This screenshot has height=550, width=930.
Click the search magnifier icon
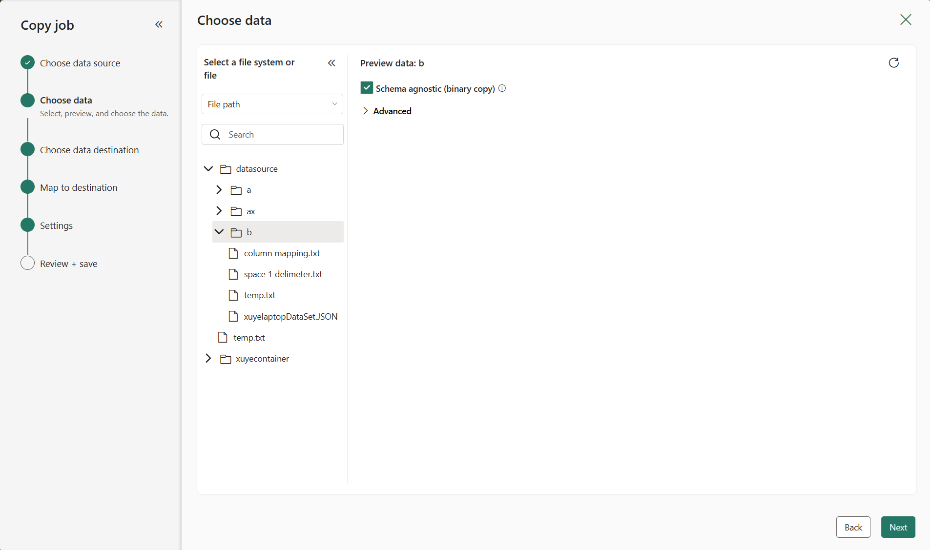(x=215, y=134)
